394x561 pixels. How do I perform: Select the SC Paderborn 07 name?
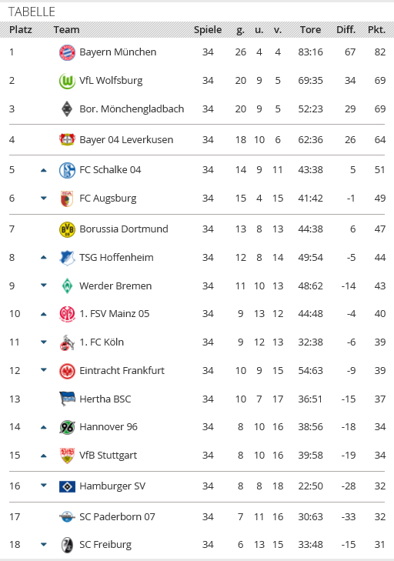pos(118,516)
